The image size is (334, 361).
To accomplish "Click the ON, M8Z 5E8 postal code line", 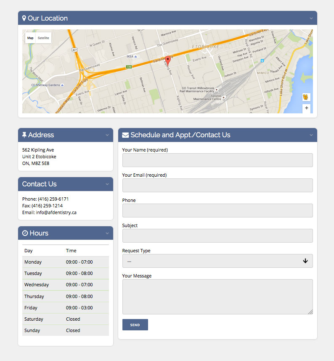I will pos(36,163).
